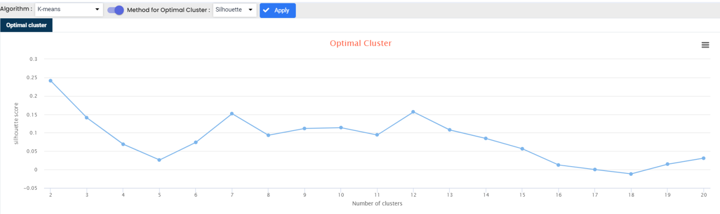Select the data point at 10 clusters
The image size is (720, 214).
point(341,128)
